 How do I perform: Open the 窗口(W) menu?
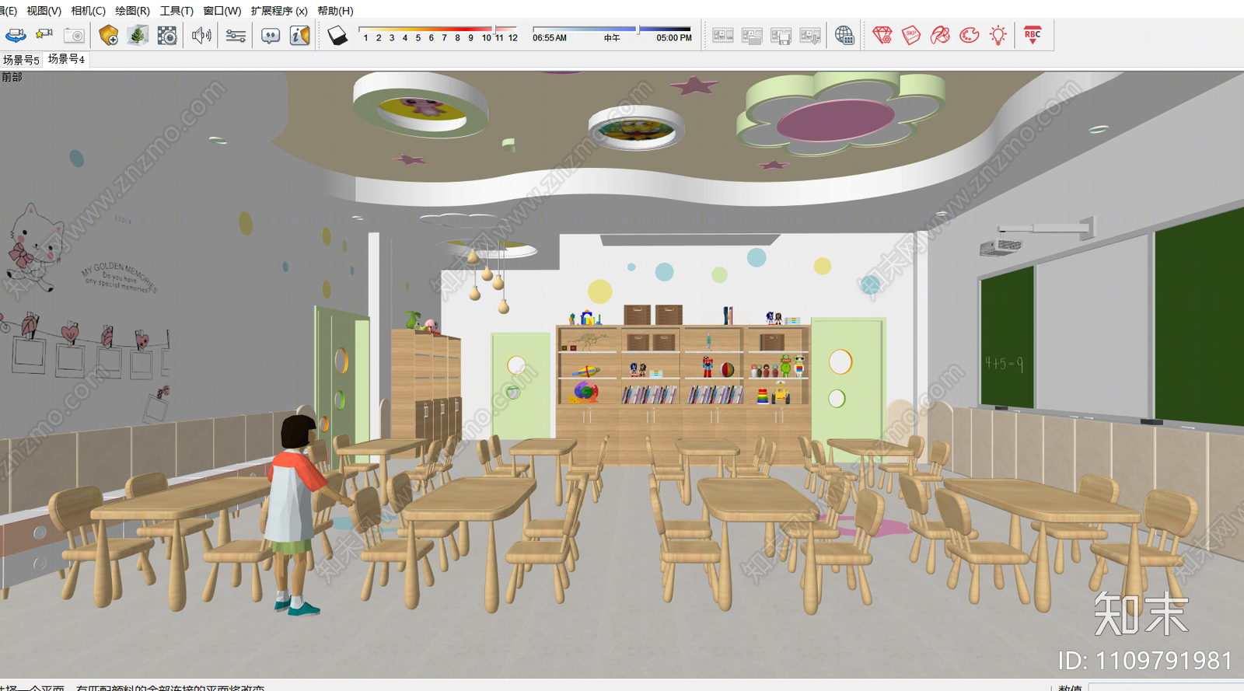pyautogui.click(x=222, y=11)
